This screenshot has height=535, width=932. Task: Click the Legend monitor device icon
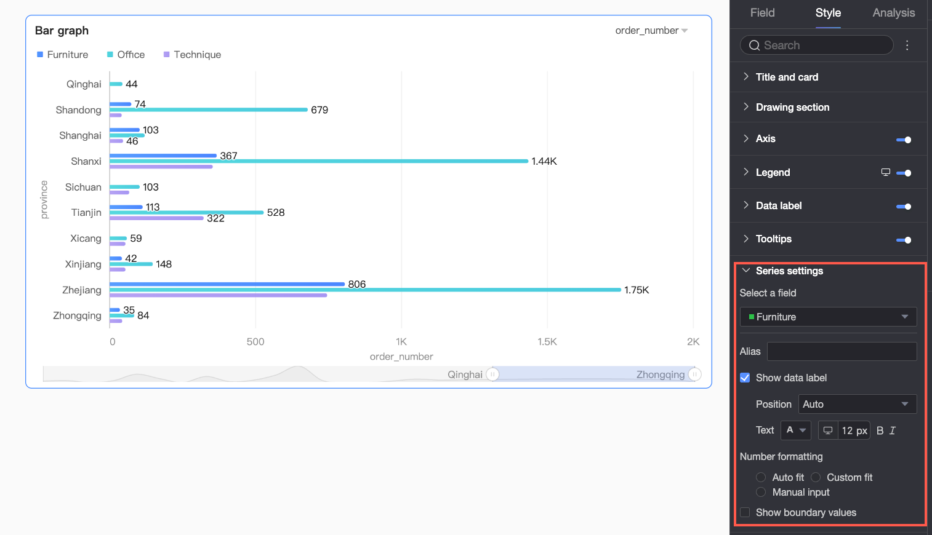[x=886, y=172]
